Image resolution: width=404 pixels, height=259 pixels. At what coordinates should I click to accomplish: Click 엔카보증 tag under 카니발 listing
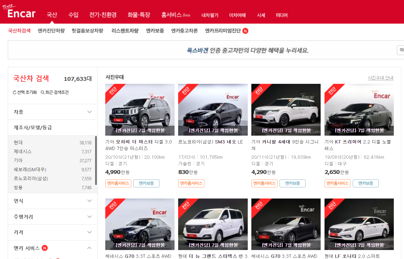pyautogui.click(x=292, y=183)
